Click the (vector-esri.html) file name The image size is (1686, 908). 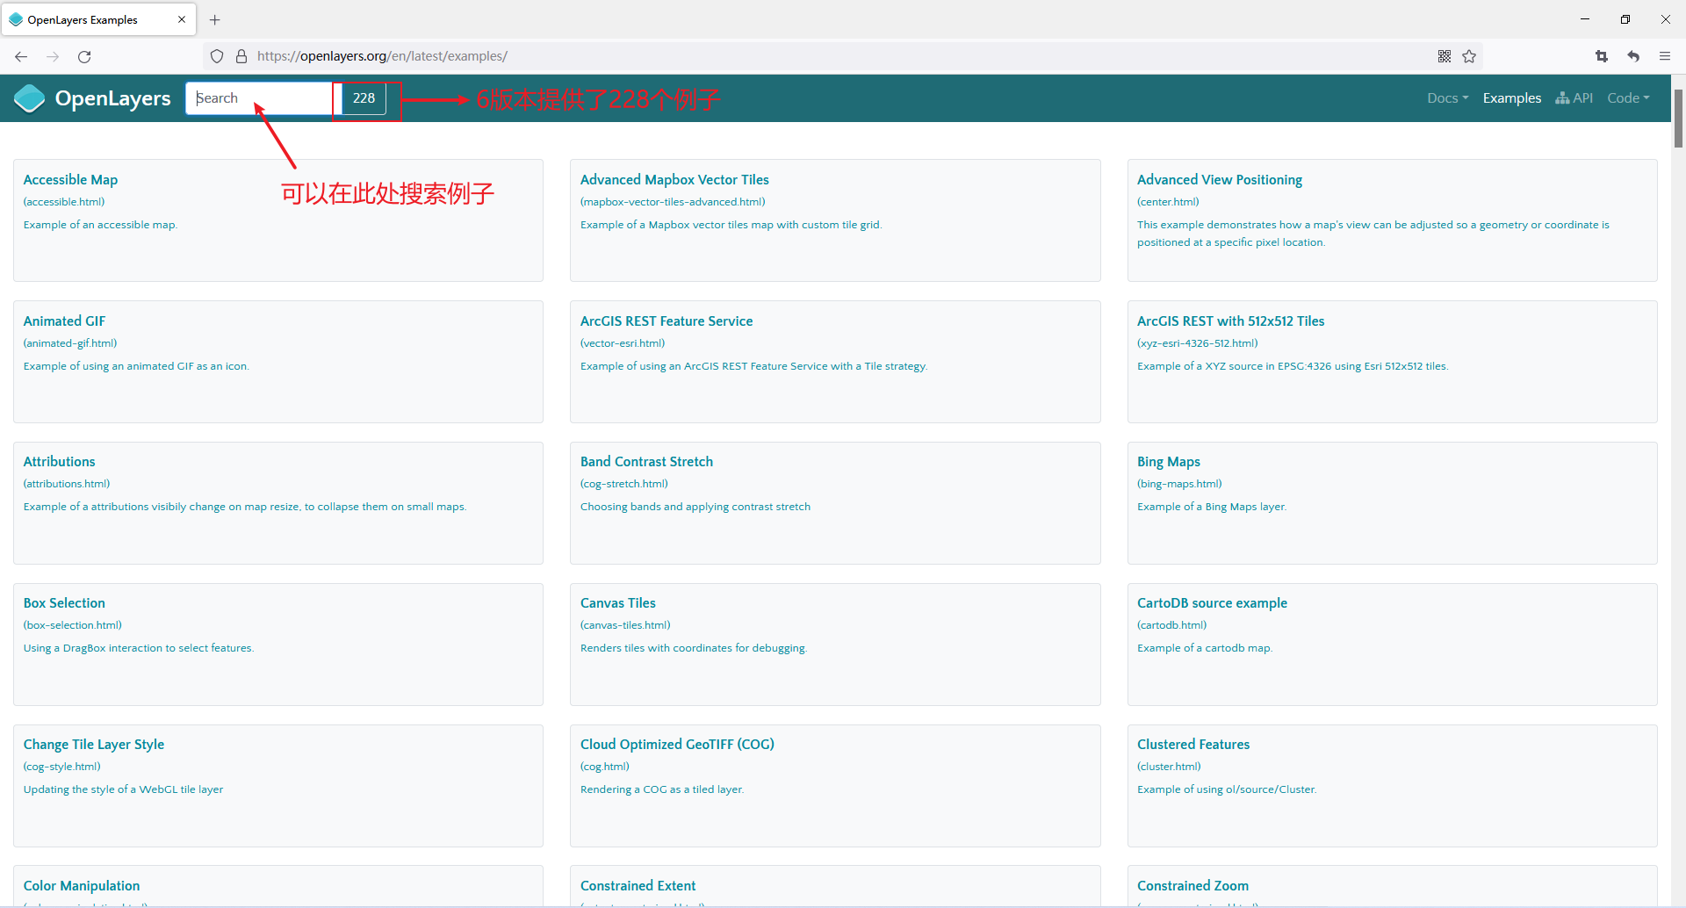click(623, 343)
